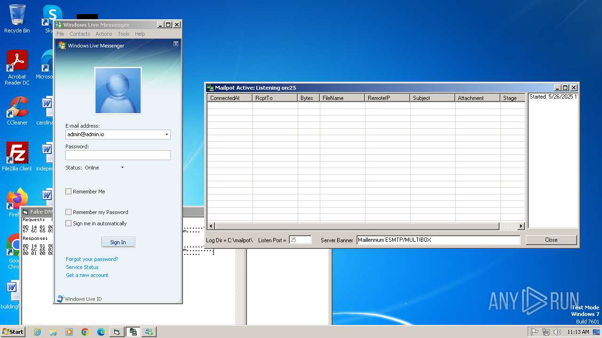Click Forgot your password link
Viewport: 602px width, 338px height.
92,259
